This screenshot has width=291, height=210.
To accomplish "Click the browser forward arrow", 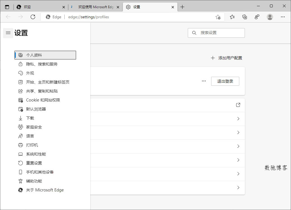I will pyautogui.click(x=21, y=17).
